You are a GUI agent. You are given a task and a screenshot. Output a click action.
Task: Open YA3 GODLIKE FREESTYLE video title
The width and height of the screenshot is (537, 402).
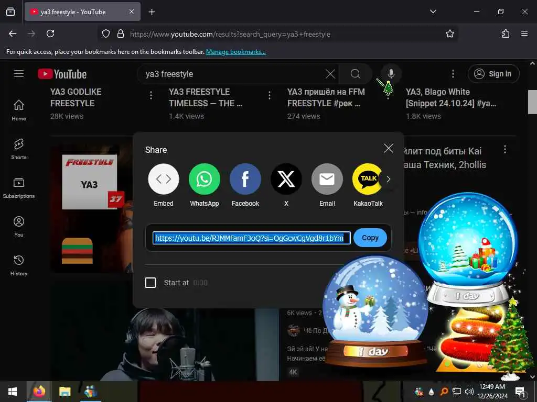pyautogui.click(x=76, y=97)
